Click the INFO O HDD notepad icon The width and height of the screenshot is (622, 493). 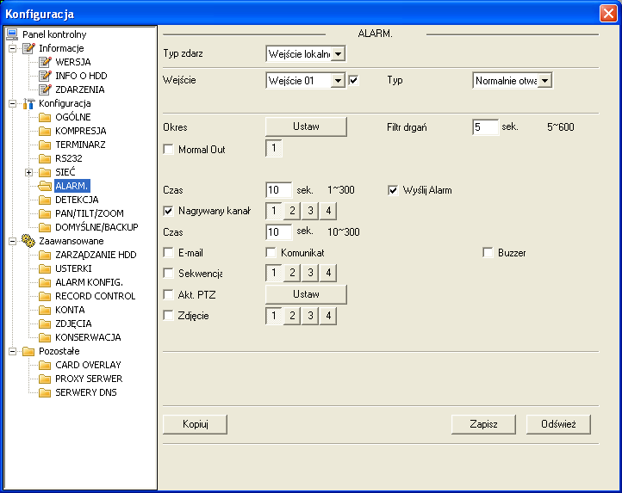pos(45,76)
